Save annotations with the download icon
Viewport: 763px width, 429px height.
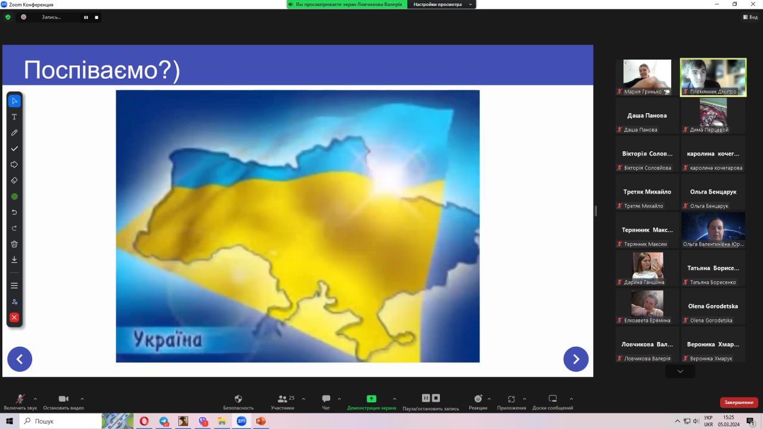click(x=14, y=260)
